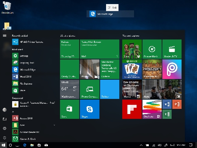Viewport: 197px width, 148px height.
Task: Open Mail icon on the taskbar
Action: click(46, 145)
